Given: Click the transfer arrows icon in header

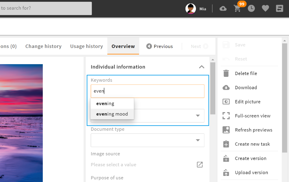Looking at the screenshot, I should click(x=279, y=9).
